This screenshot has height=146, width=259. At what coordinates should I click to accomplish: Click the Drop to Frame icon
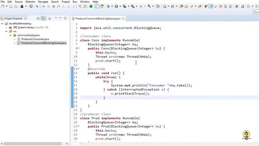coord(80,6)
